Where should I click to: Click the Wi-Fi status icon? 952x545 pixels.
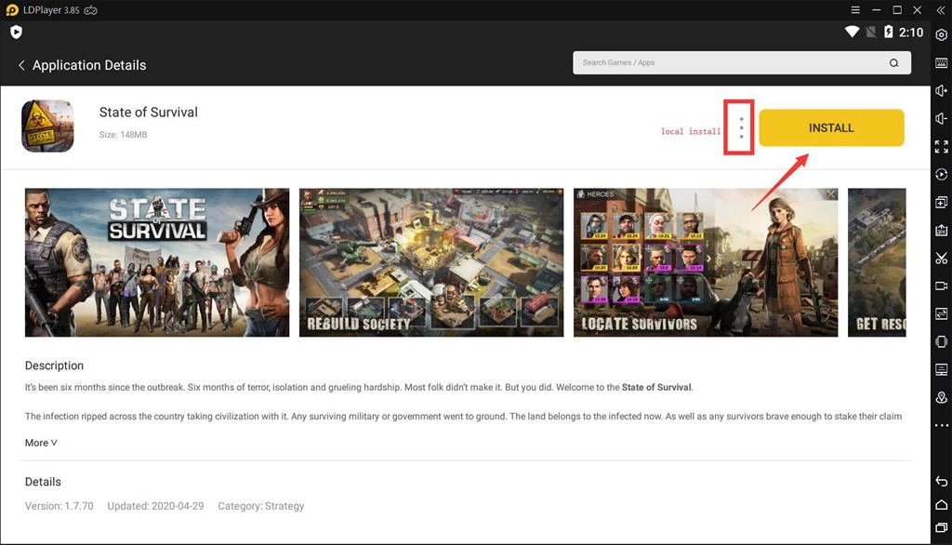(852, 32)
